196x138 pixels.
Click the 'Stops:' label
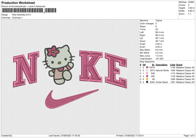coord(143,26)
